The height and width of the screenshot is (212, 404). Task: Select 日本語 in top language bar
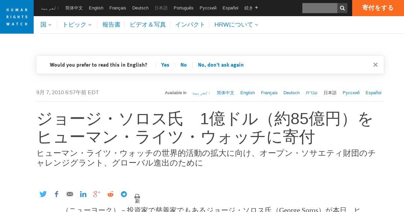pos(161,8)
